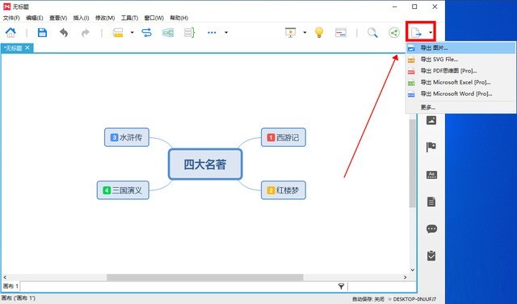Select the 红楼梦 topic node
The width and height of the screenshot is (517, 304).
pyautogui.click(x=284, y=190)
